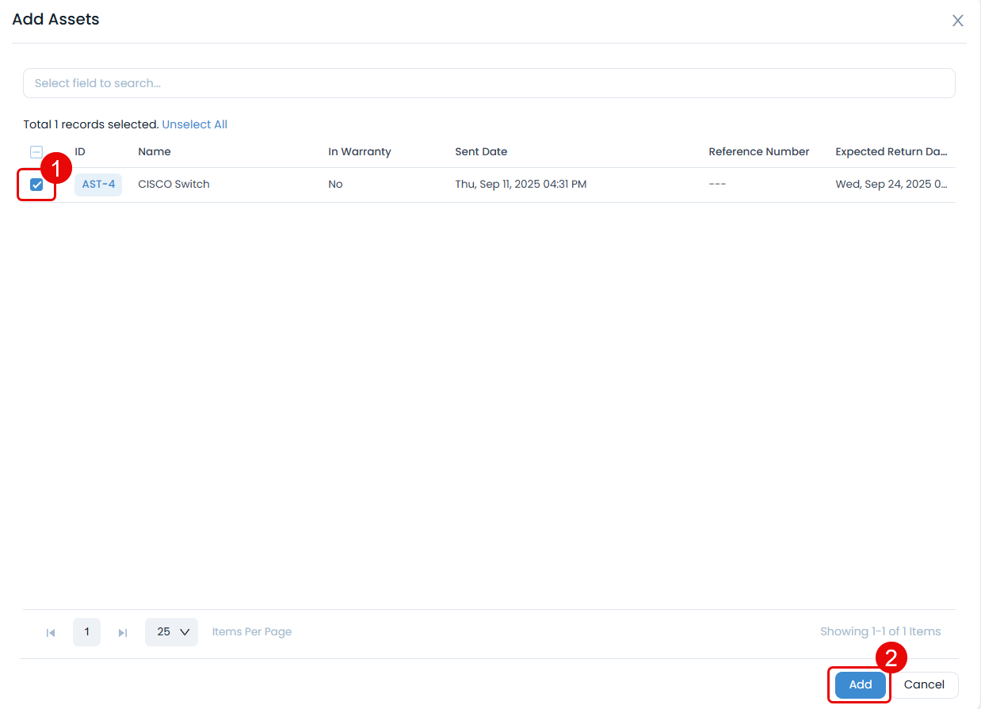Go to the last page of assets
The width and height of the screenshot is (981, 709).
click(122, 631)
